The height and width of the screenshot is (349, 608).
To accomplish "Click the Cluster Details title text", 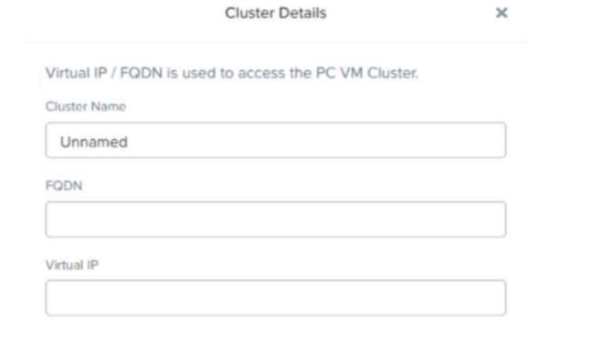I will click(x=274, y=14).
